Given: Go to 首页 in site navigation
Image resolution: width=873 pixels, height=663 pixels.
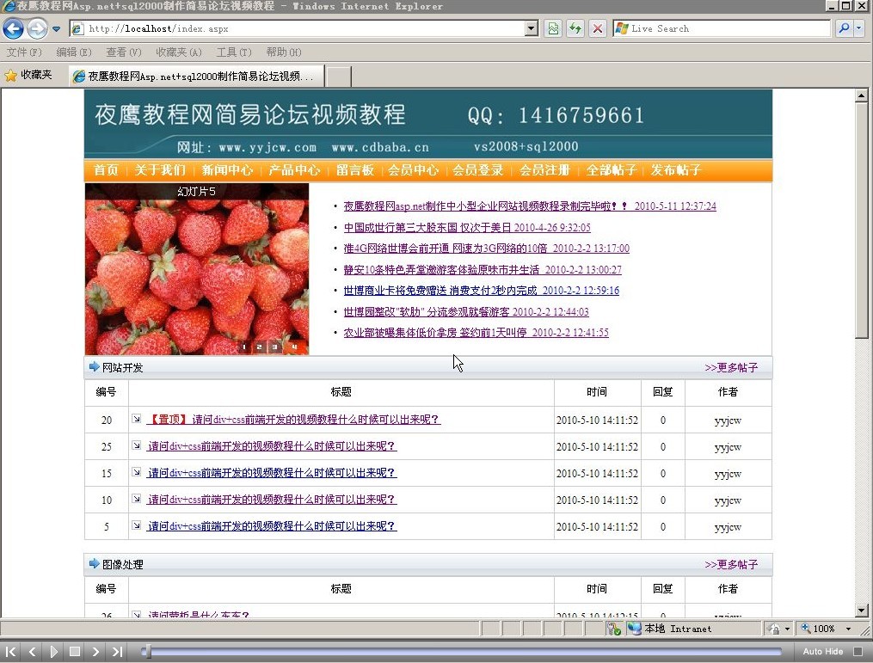Looking at the screenshot, I should (106, 169).
